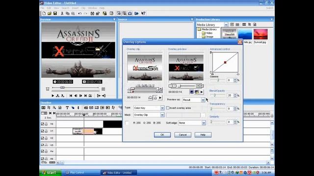Click the Windows start button
This screenshot has height=176, width=314.
tap(50, 173)
